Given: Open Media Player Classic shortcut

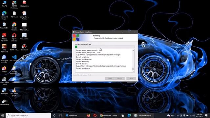Looking at the screenshot, I should tap(4, 81).
